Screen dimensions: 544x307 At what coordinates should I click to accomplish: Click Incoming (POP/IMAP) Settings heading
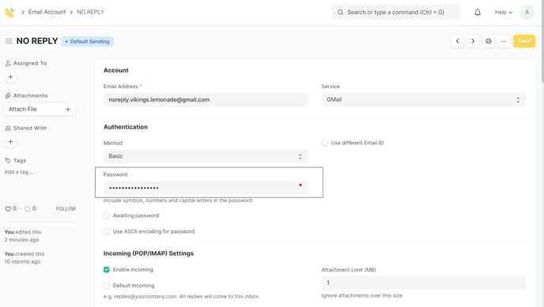click(149, 253)
